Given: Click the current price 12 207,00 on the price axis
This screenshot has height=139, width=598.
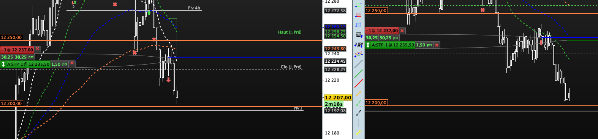Looking at the screenshot, I should [x=338, y=97].
